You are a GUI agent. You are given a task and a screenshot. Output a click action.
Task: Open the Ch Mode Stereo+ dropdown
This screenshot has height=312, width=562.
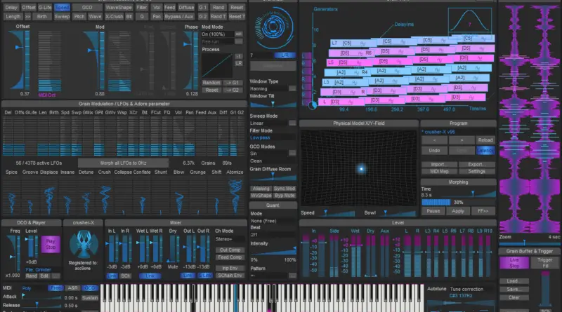[x=230, y=239]
